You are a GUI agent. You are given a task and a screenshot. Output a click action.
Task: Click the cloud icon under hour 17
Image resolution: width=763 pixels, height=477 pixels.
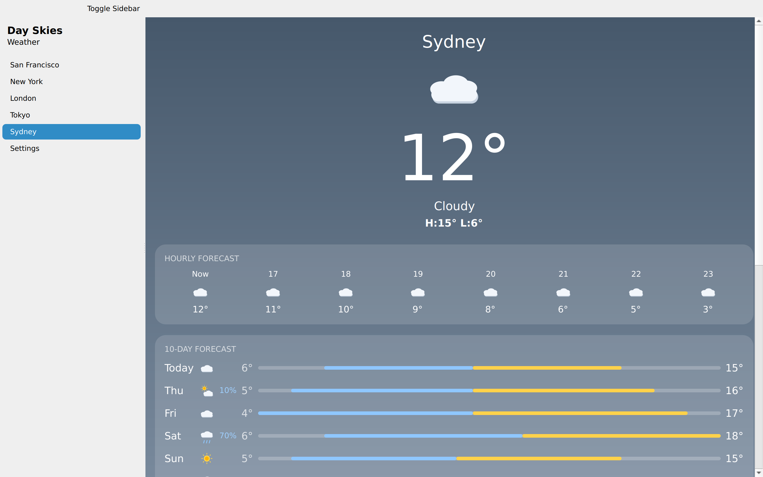pos(273,292)
